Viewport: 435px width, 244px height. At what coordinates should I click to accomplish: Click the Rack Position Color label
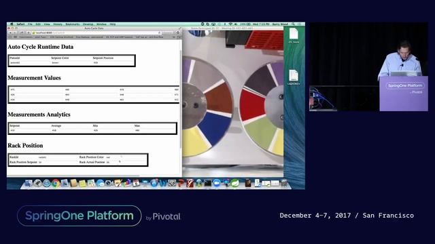[91, 157]
